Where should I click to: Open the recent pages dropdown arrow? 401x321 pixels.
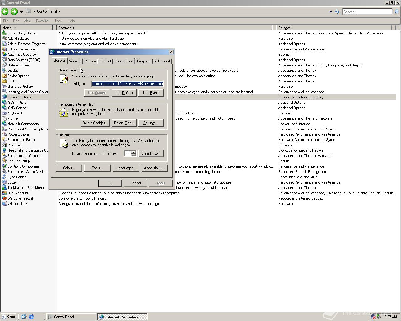(x=21, y=12)
